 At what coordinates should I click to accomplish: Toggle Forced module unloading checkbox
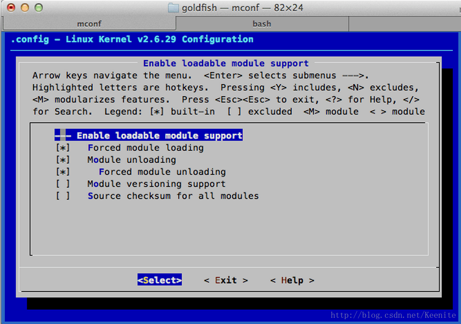(63, 172)
